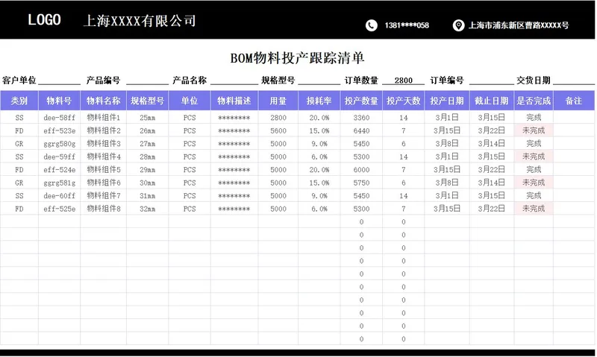The height and width of the screenshot is (357, 597).
Task: Click material number eff-523e
Action: [59, 130]
